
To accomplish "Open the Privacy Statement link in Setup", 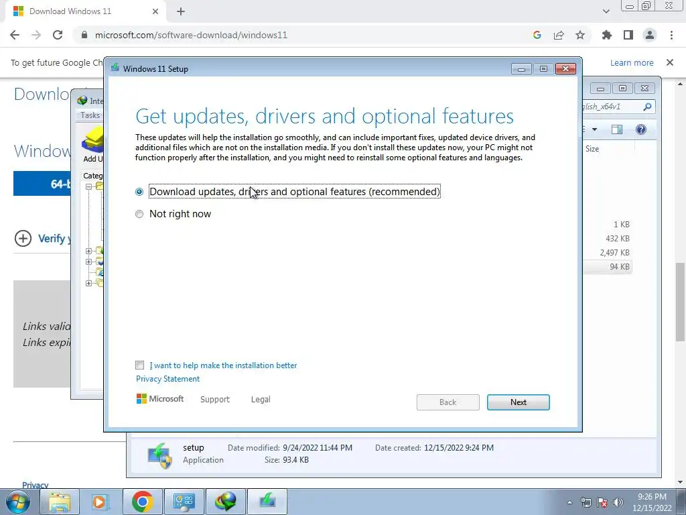I will point(167,379).
